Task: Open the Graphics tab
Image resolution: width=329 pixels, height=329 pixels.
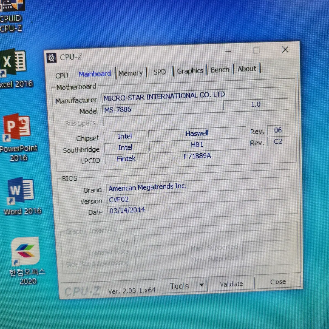Action: (x=190, y=71)
